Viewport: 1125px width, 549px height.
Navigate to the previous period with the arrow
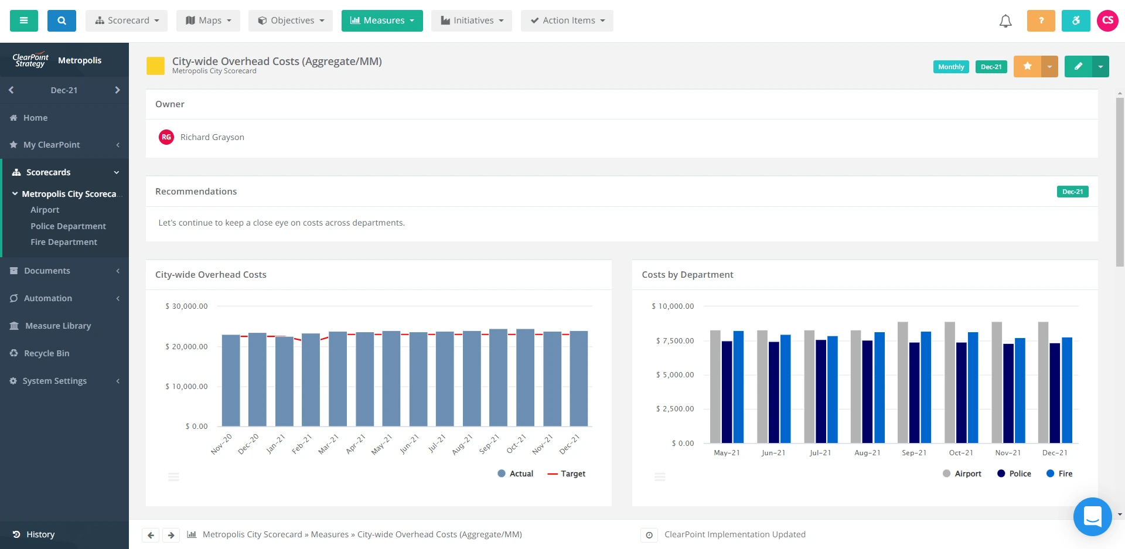[x=11, y=90]
